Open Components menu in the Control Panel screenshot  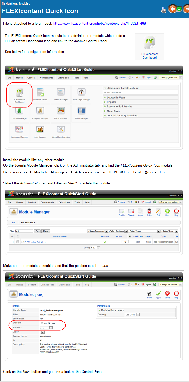coord(46,78)
